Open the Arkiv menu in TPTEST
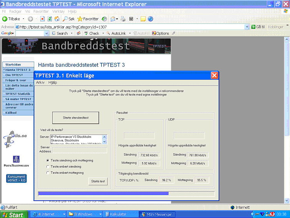This screenshot has height=218, width=290. pyautogui.click(x=40, y=82)
